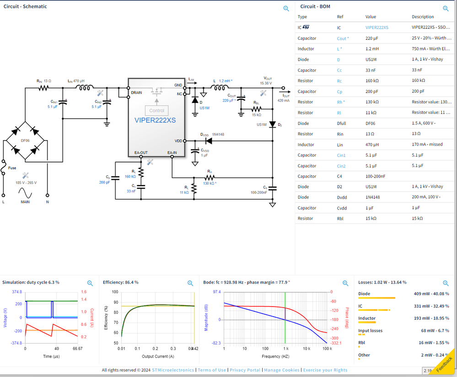Open Rh reference link in BOM
This screenshot has width=457, height=377.
341,102
